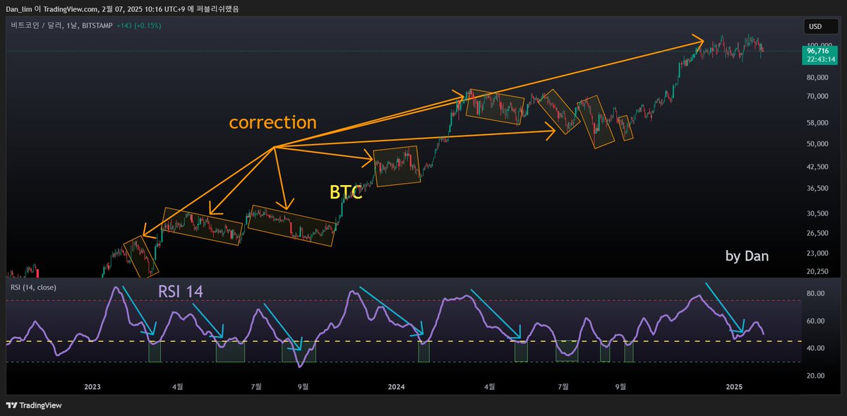The width and height of the screenshot is (847, 416).
Task: Click the 80.00 RSI axis value
Action: [817, 294]
